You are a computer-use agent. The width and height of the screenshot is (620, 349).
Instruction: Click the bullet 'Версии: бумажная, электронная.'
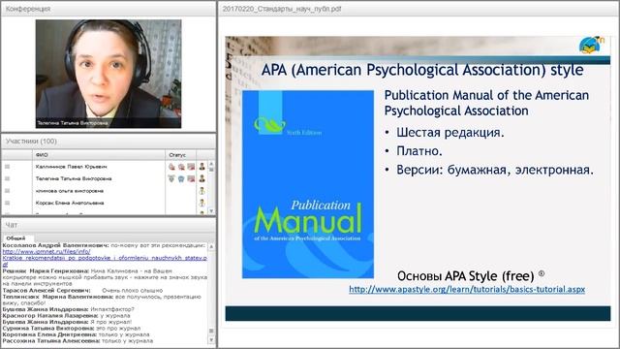pos(495,171)
